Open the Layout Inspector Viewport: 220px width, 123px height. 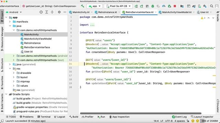(x=202, y=117)
